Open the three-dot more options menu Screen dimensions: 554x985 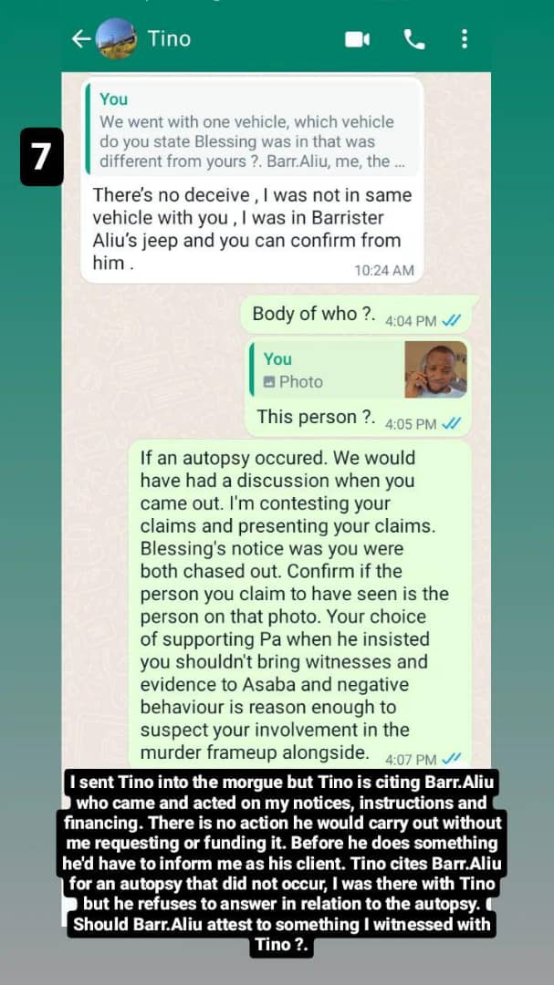click(x=464, y=39)
